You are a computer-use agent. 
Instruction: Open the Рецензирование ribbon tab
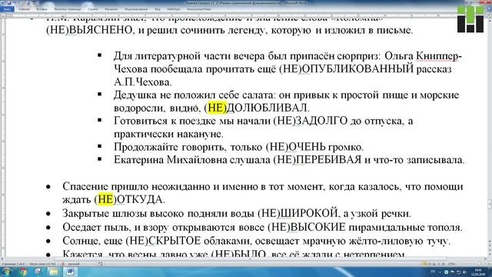[136, 9]
